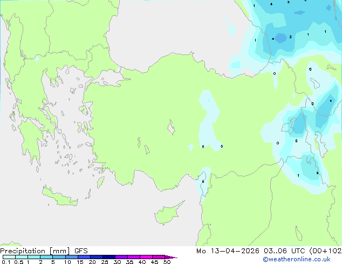Viewport: 342px width, 264px height.
Task: Click the legend label '30'
Action: [x=117, y=262]
